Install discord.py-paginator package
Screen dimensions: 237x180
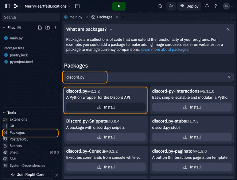click(x=192, y=167)
